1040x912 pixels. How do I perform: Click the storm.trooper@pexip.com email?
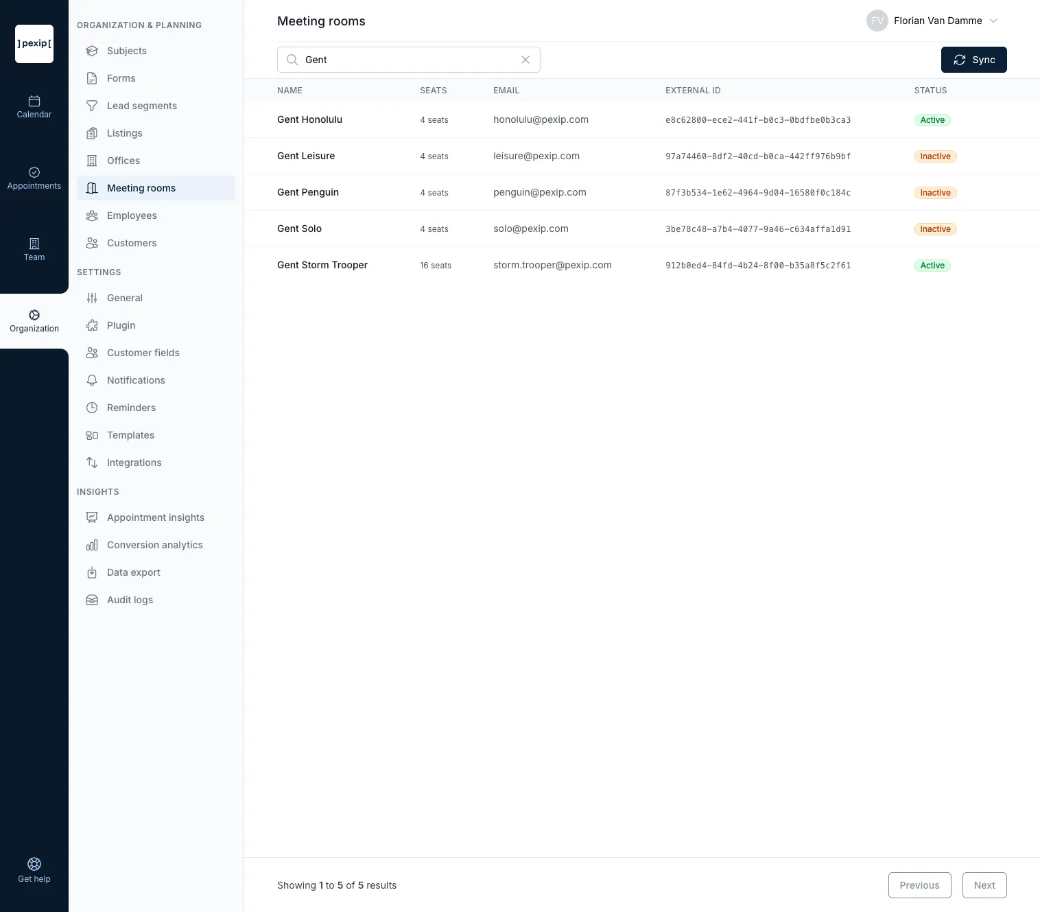552,265
